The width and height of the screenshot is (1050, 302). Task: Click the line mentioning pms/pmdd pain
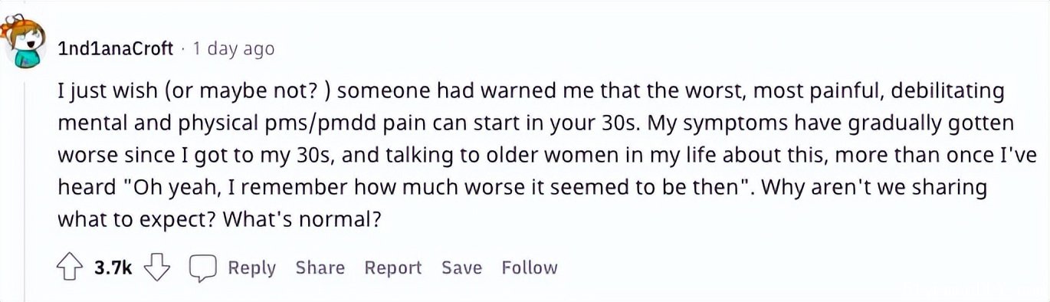click(x=536, y=123)
